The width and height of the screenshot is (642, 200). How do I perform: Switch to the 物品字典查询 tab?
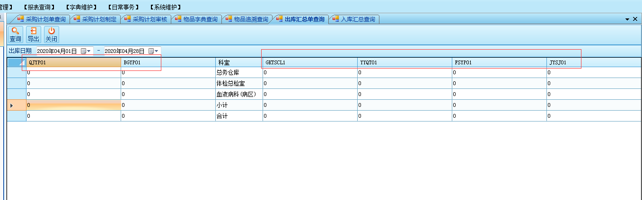(x=196, y=19)
